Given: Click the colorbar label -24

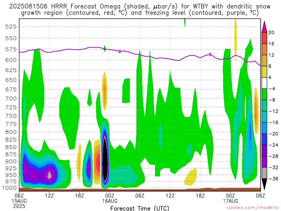Looking at the screenshot, I should pyautogui.click(x=273, y=145).
